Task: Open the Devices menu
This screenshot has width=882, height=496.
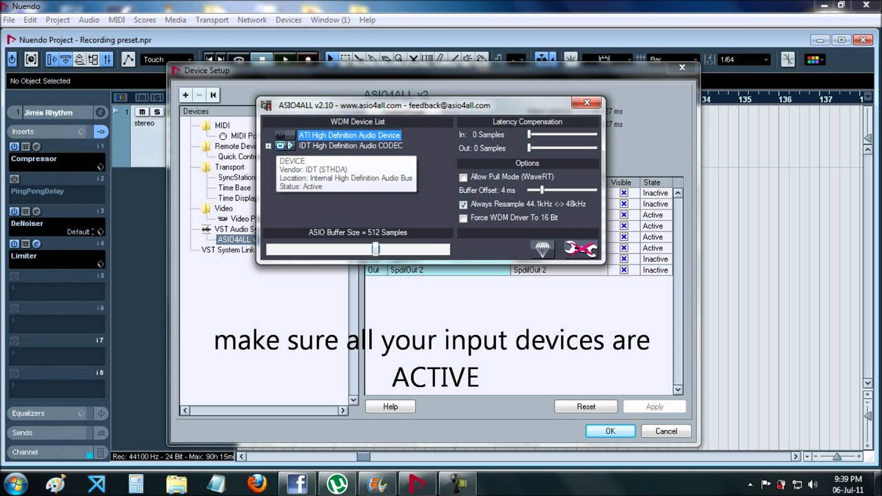Action: coord(289,20)
